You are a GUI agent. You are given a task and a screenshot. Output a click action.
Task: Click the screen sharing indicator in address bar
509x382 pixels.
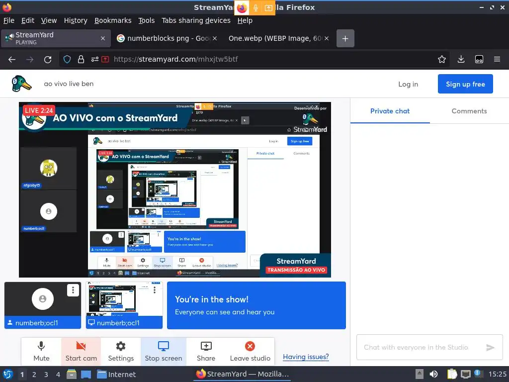pos(105,60)
